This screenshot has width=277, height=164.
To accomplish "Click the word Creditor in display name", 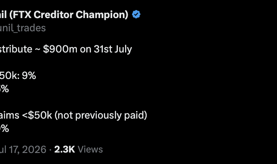I will (53, 15).
